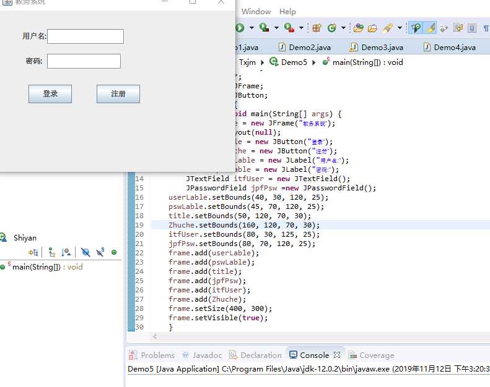The image size is (490, 387).
Task: Toggle Show Whitespace Characters pilcrow icon
Action: coord(486,28)
